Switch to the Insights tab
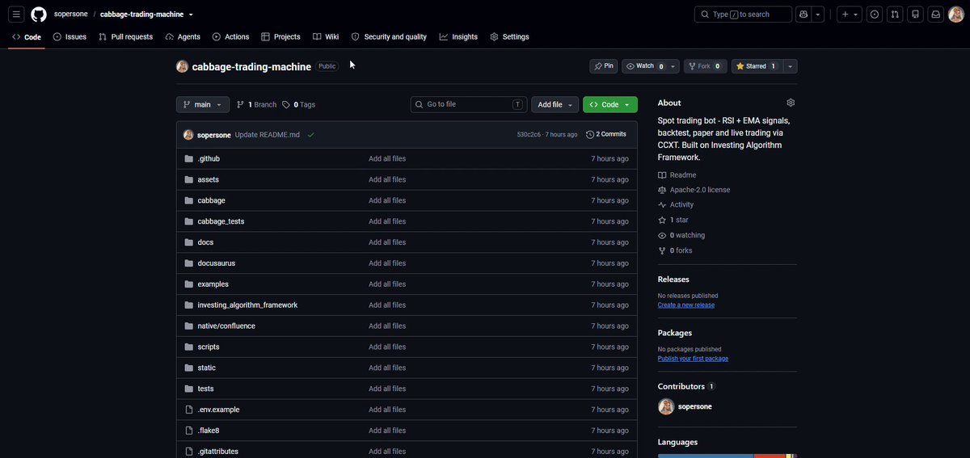This screenshot has height=458, width=970. 458,37
